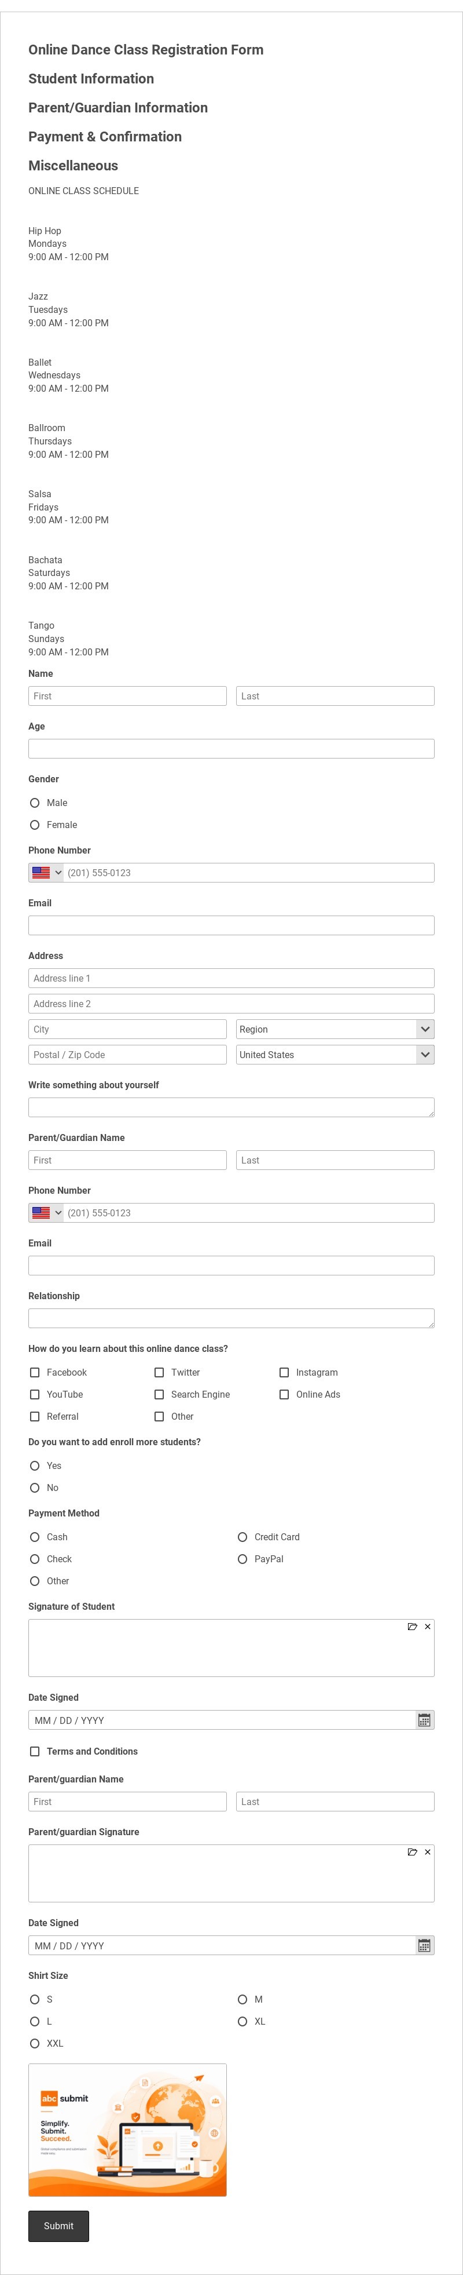Click the Parent/Guardian Information section heading
The height and width of the screenshot is (2275, 463).
(118, 108)
